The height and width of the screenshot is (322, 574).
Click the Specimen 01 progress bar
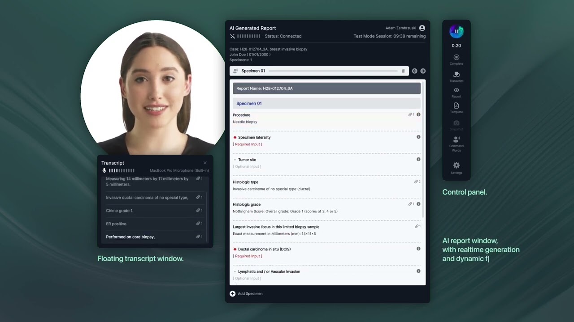coord(333,71)
